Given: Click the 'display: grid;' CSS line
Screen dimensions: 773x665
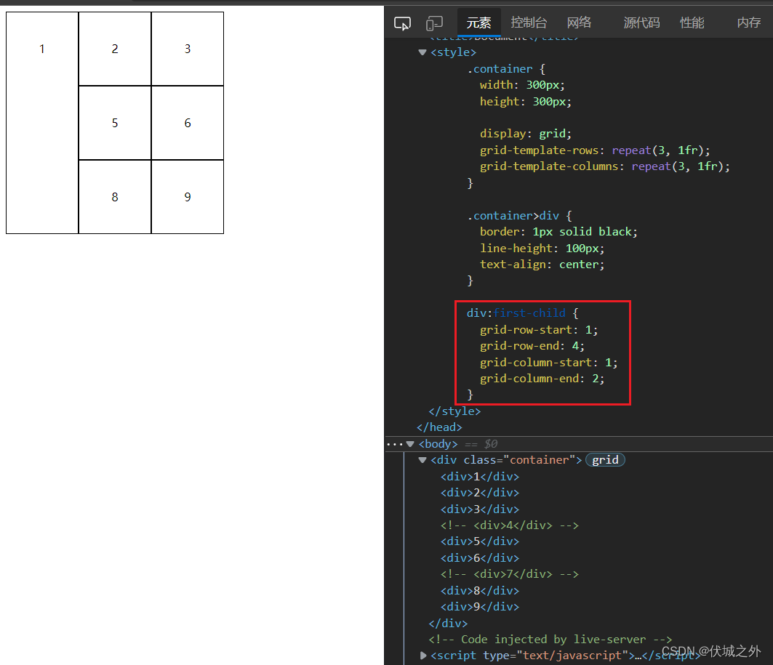Looking at the screenshot, I should pos(526,134).
